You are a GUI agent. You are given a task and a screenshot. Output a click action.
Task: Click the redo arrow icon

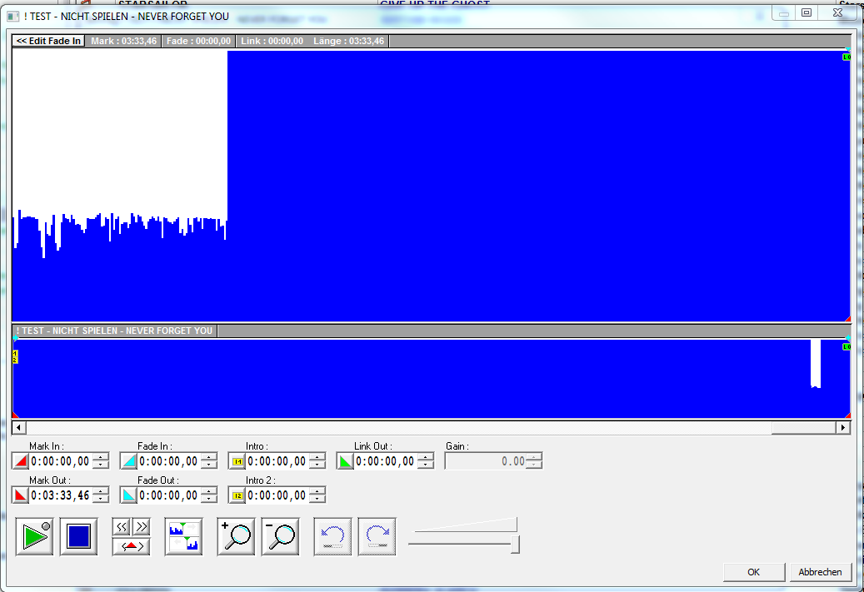click(x=377, y=537)
